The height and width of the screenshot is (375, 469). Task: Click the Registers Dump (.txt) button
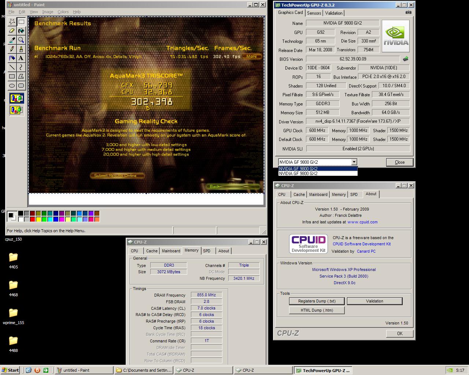coord(317,301)
